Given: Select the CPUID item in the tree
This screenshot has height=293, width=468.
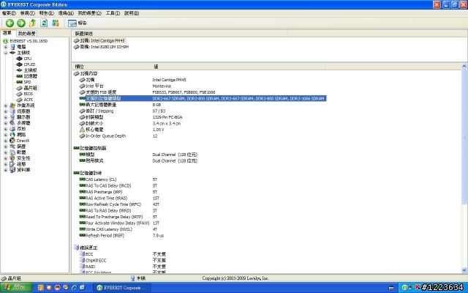Looking at the screenshot, I should [x=29, y=64].
